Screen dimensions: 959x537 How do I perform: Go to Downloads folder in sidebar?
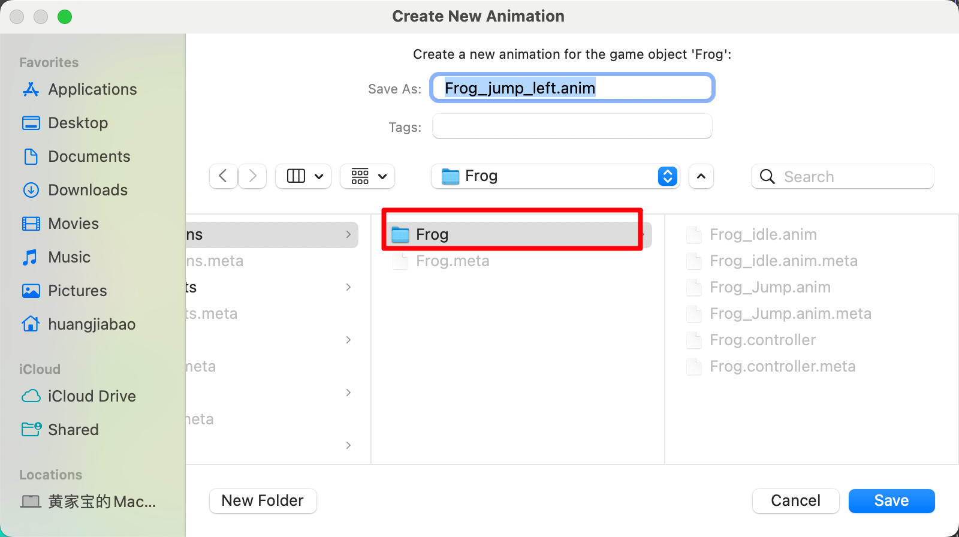tap(74, 190)
